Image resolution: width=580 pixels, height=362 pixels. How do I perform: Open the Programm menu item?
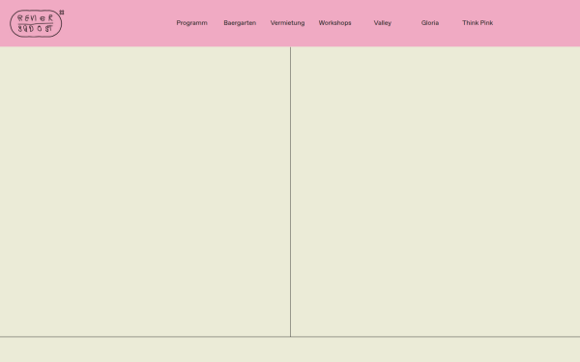tap(191, 23)
